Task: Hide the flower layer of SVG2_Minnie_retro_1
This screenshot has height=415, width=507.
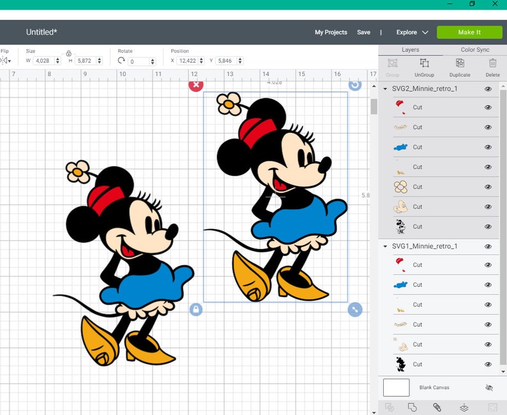Action: 488,187
